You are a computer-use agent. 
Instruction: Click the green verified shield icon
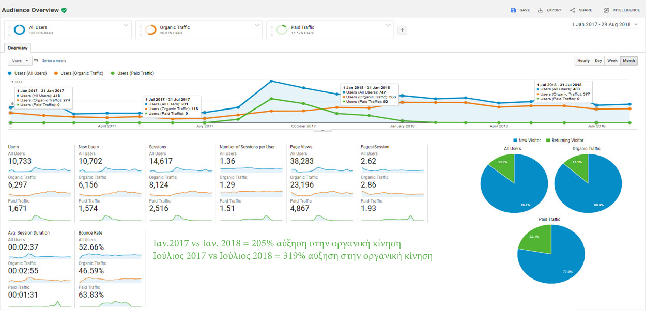click(x=64, y=10)
